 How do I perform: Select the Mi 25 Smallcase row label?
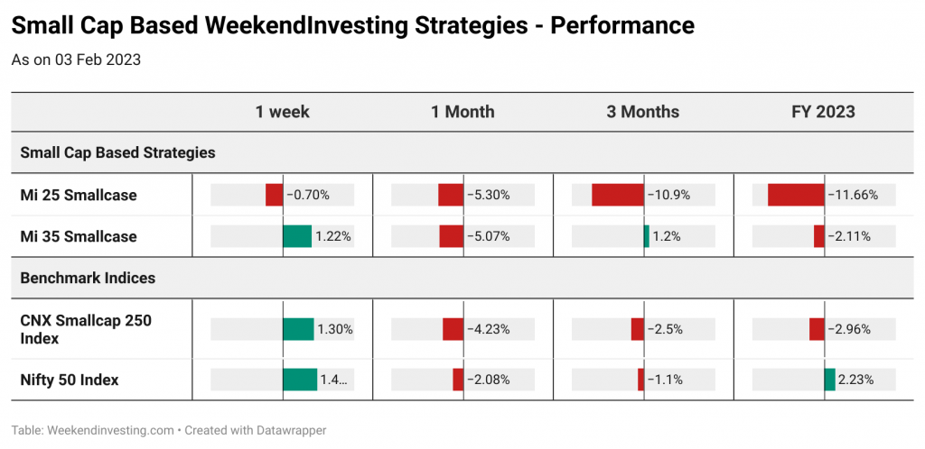coord(79,195)
